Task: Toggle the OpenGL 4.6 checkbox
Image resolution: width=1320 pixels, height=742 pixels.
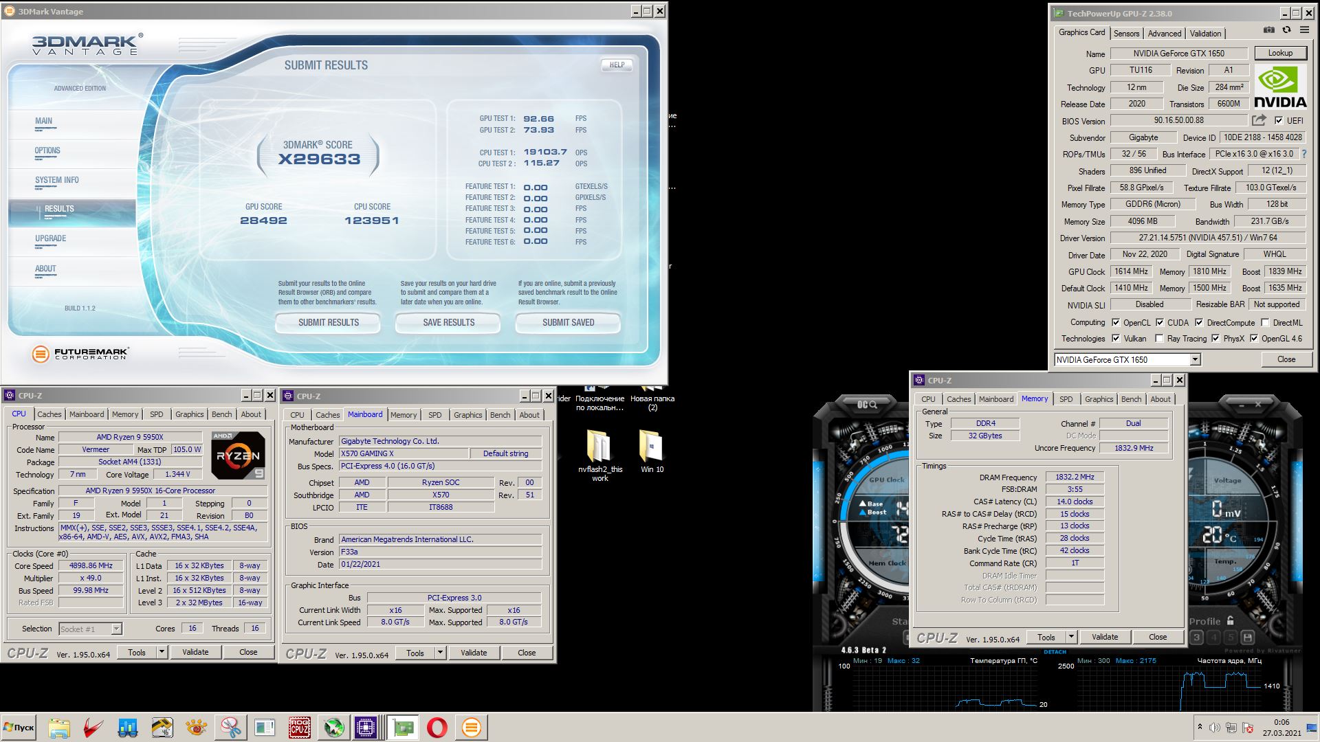Action: (1254, 339)
